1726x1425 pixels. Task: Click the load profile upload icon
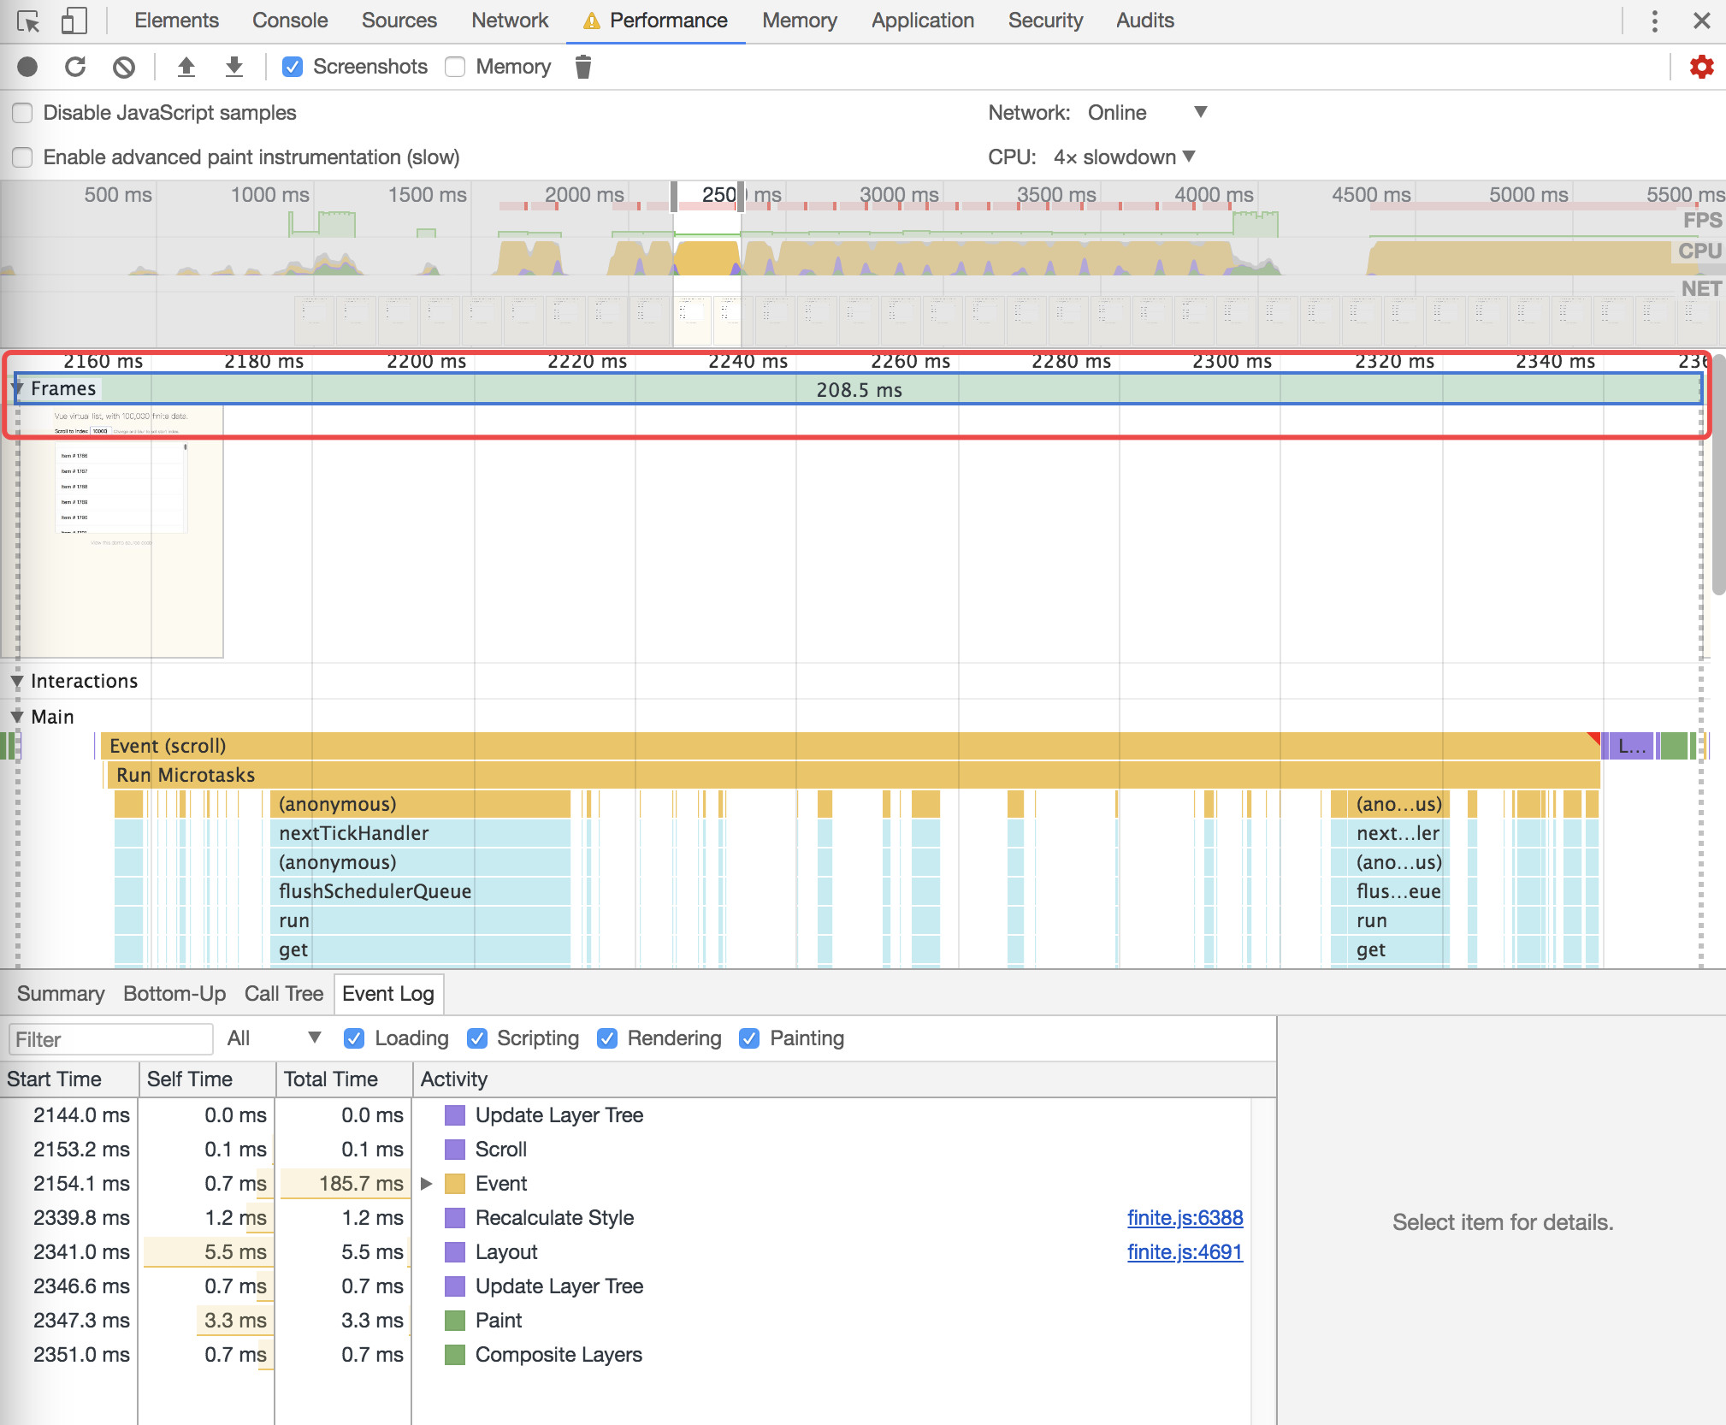[186, 67]
